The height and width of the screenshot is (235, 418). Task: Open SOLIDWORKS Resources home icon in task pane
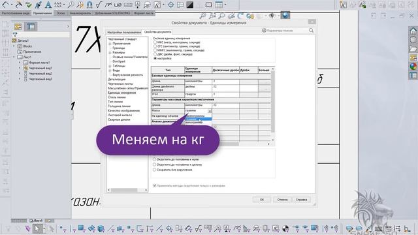coord(413,31)
